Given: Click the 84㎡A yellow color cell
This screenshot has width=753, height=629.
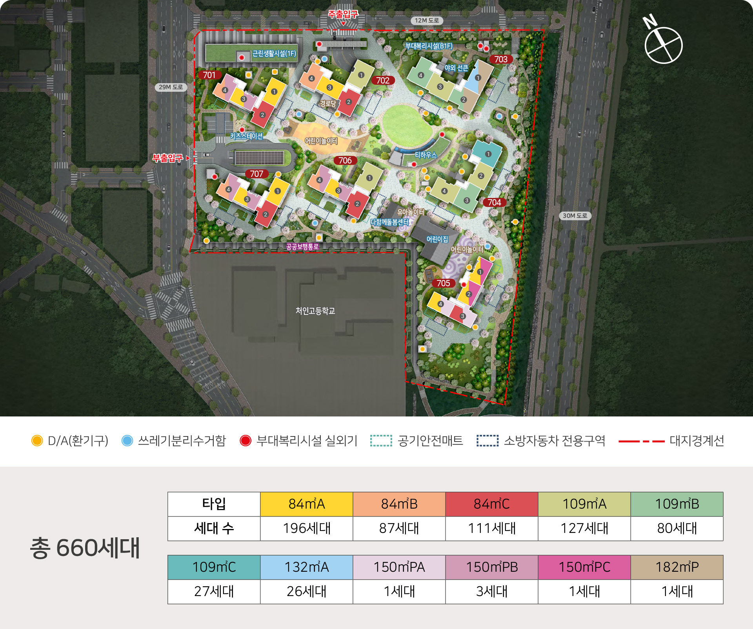Looking at the screenshot, I should [x=306, y=504].
